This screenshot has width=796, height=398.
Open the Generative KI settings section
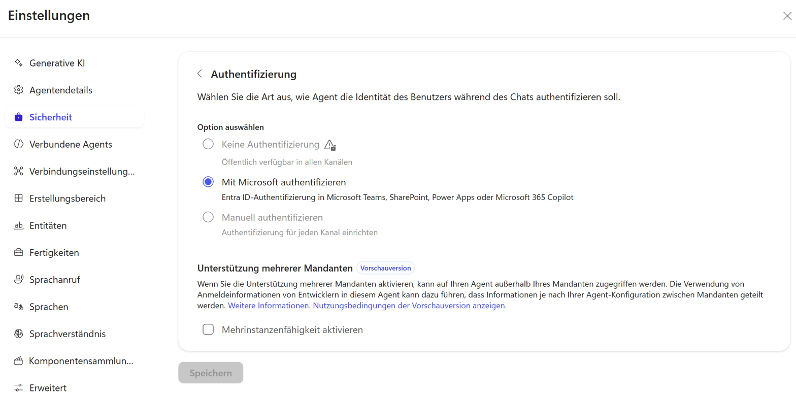coord(74,63)
